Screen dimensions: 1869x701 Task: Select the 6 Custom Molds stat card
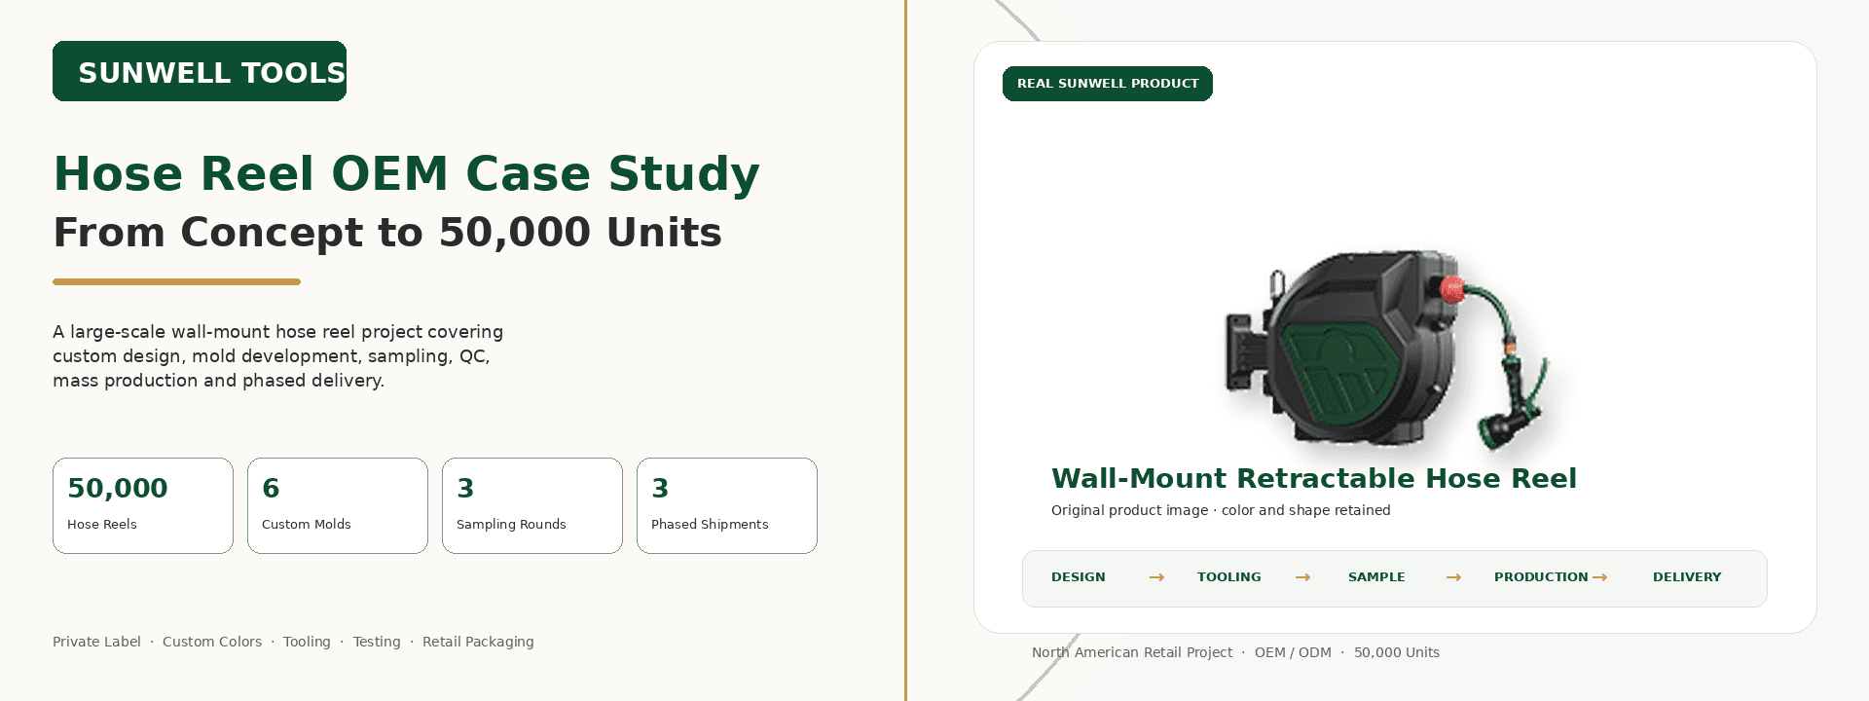click(x=338, y=505)
